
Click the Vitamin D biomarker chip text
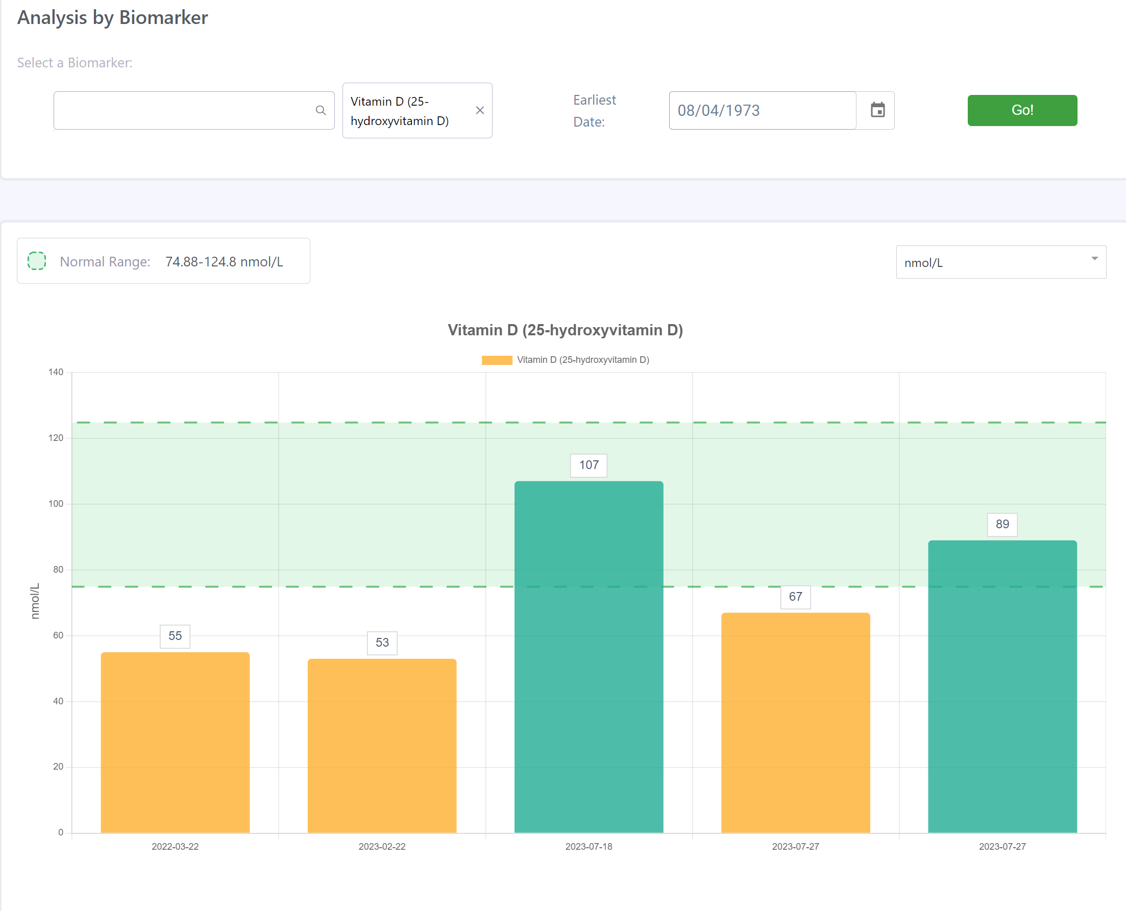coord(400,111)
